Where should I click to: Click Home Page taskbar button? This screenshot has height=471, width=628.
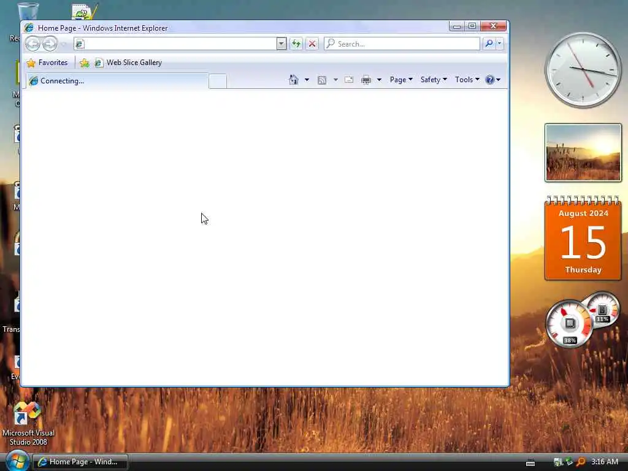coord(80,462)
